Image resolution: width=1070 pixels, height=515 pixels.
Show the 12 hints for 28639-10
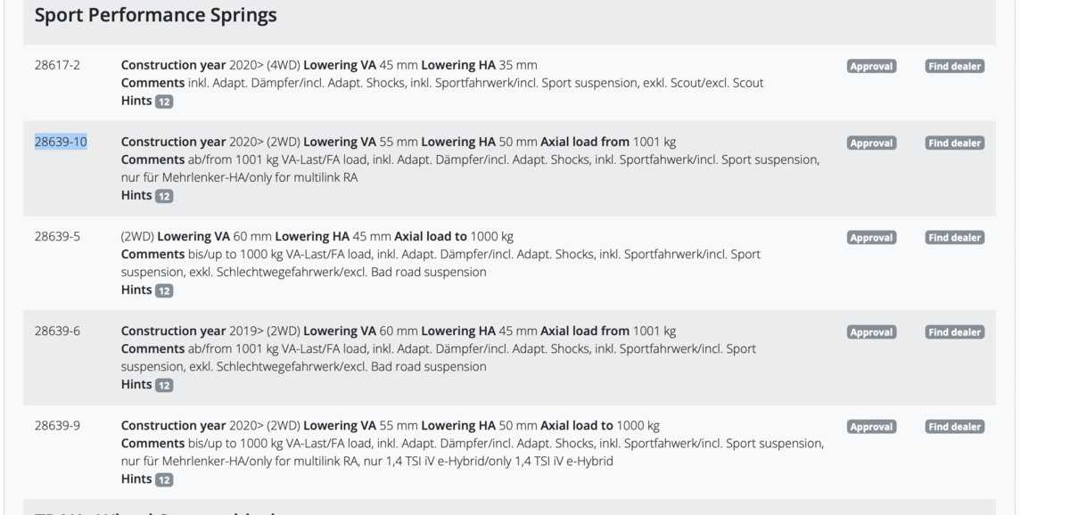pos(164,196)
